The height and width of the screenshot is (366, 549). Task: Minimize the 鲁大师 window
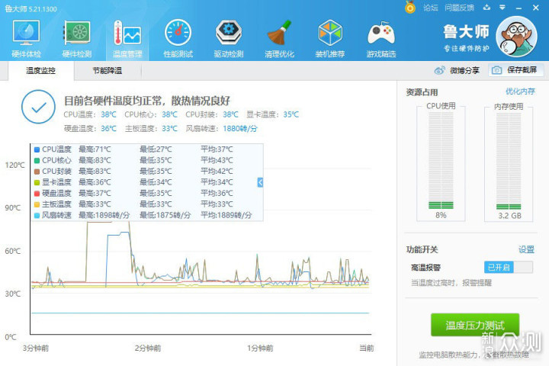coord(519,8)
